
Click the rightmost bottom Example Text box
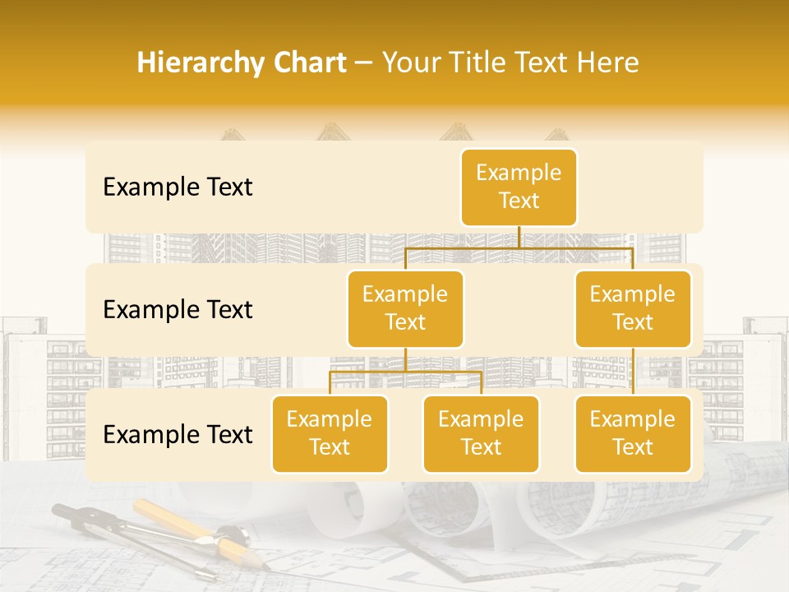click(633, 434)
